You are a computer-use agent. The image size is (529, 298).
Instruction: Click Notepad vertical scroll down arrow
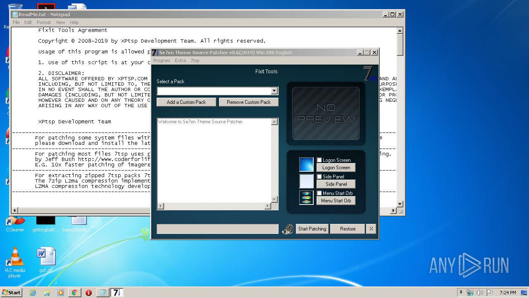click(x=400, y=204)
